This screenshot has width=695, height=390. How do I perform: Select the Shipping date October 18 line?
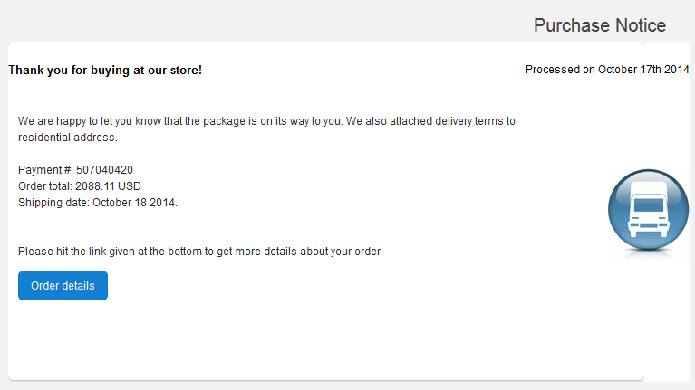(x=98, y=203)
